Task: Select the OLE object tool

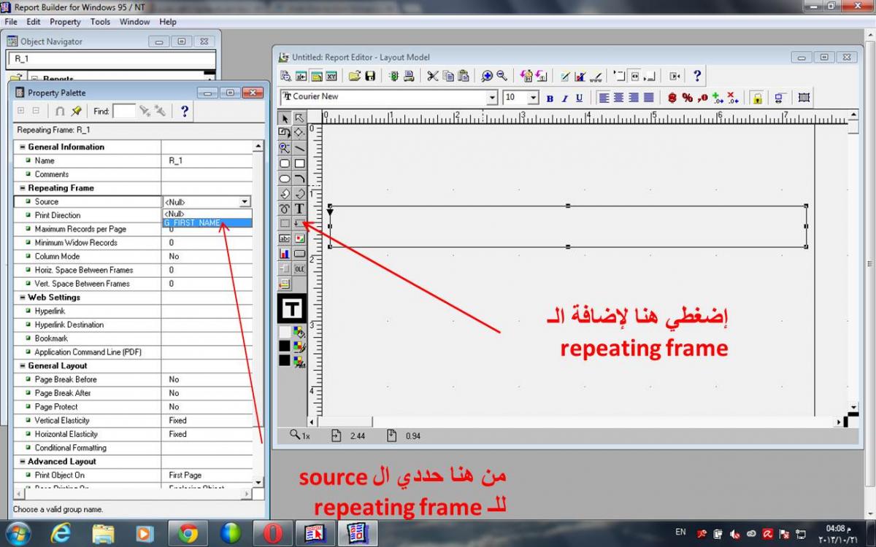Action: pos(299,268)
